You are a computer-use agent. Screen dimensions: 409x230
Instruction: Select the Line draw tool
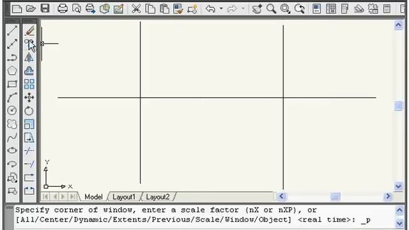click(x=12, y=31)
